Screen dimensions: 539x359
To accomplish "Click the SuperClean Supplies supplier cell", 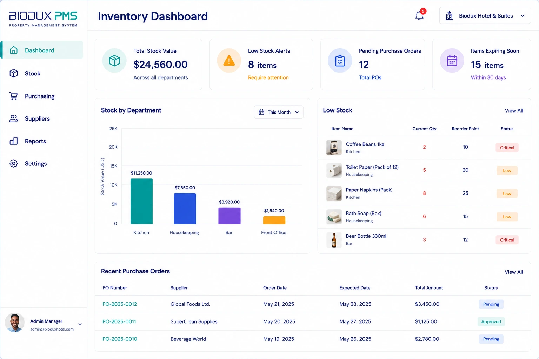I will [x=194, y=321].
